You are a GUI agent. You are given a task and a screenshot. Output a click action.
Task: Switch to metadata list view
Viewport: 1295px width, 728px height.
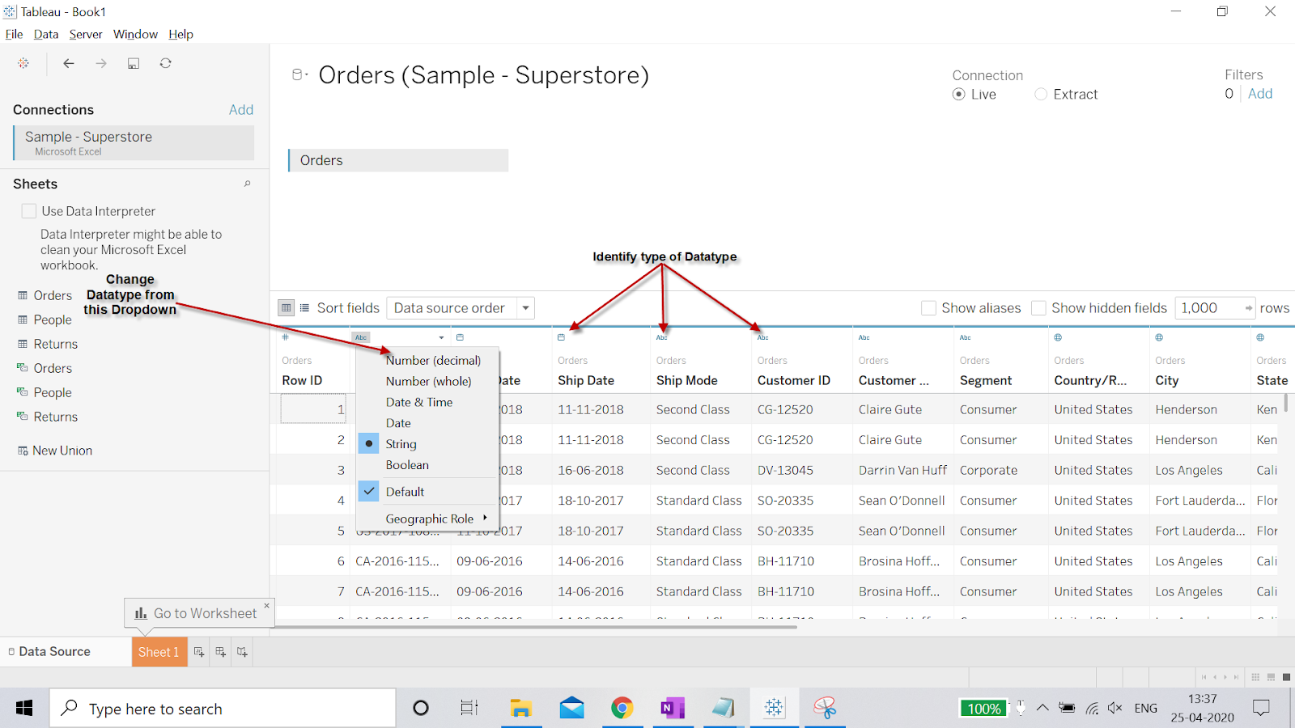coord(304,307)
